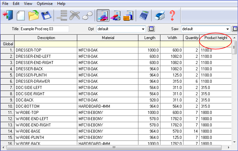This screenshot has height=151, width=238.
Task: Expand the Opt default dropdown
Action: 143,29
